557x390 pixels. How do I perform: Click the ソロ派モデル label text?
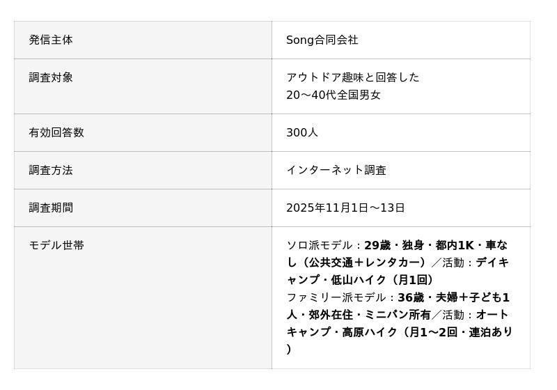tap(320, 245)
